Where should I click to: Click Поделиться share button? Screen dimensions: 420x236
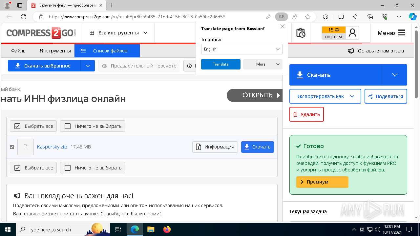pyautogui.click(x=386, y=96)
